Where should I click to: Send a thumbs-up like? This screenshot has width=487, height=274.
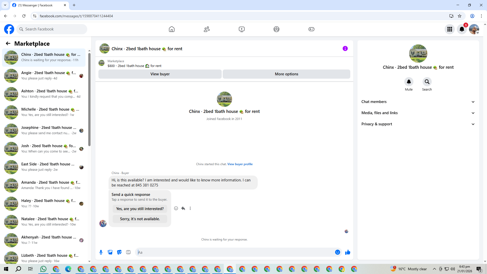tap(347, 252)
